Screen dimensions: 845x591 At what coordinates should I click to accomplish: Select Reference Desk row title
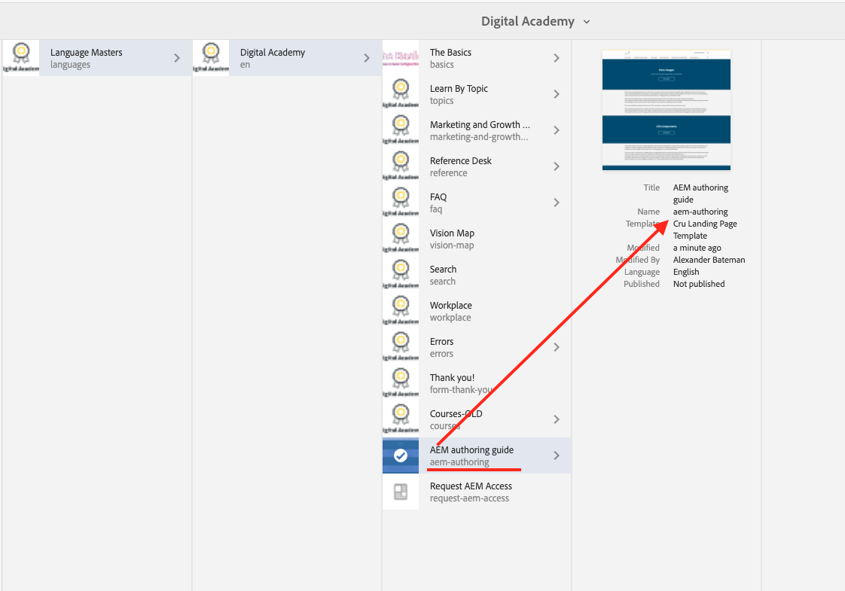tap(461, 160)
